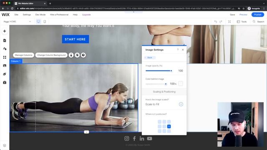Save the site
The image size is (267, 150).
pyautogui.click(x=232, y=15)
